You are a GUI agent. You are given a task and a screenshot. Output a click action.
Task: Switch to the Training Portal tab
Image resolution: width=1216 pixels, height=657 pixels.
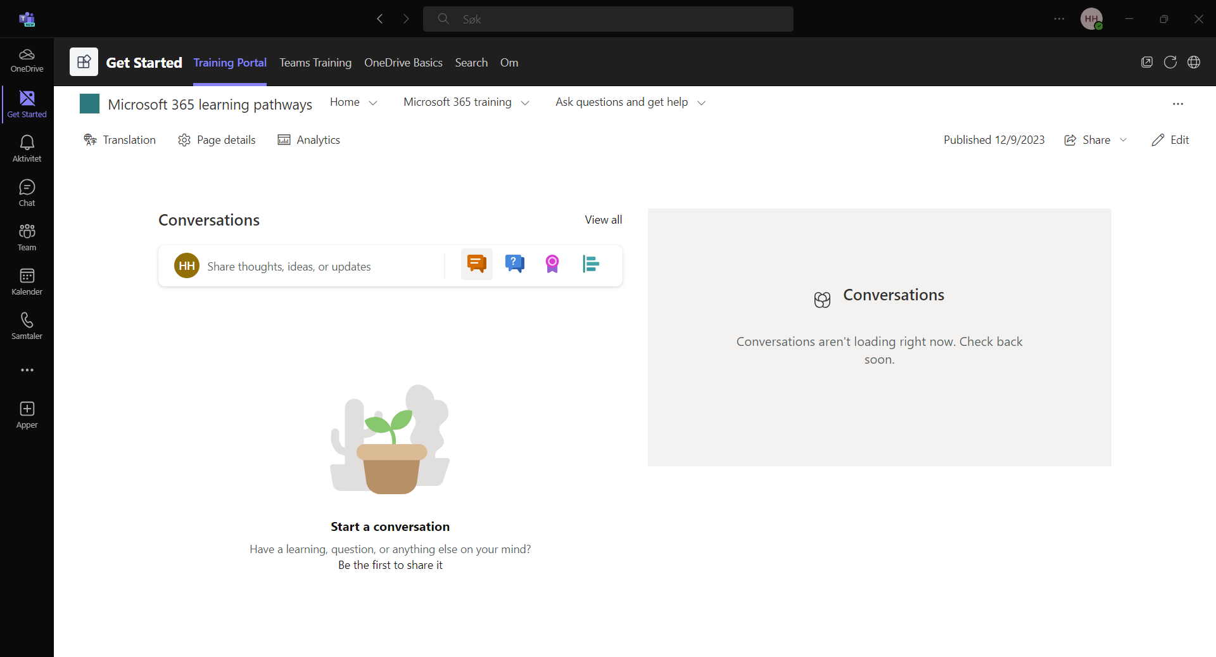[230, 63]
